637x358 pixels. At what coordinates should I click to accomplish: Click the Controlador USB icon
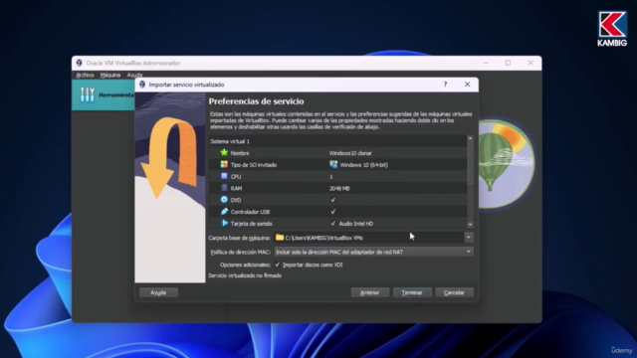[x=224, y=212]
